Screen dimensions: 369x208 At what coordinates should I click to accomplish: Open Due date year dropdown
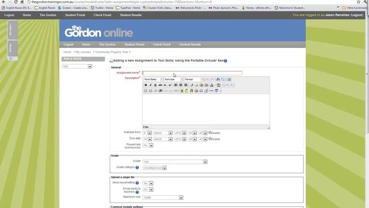tap(180, 139)
